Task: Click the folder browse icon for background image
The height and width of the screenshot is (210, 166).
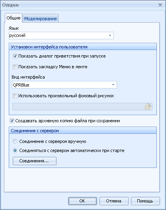Action: click(x=148, y=107)
